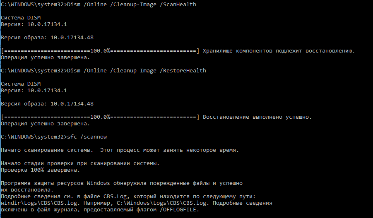Click the second 'Система DISM' heading line
The width and height of the screenshot is (373, 218).
pos(21,84)
